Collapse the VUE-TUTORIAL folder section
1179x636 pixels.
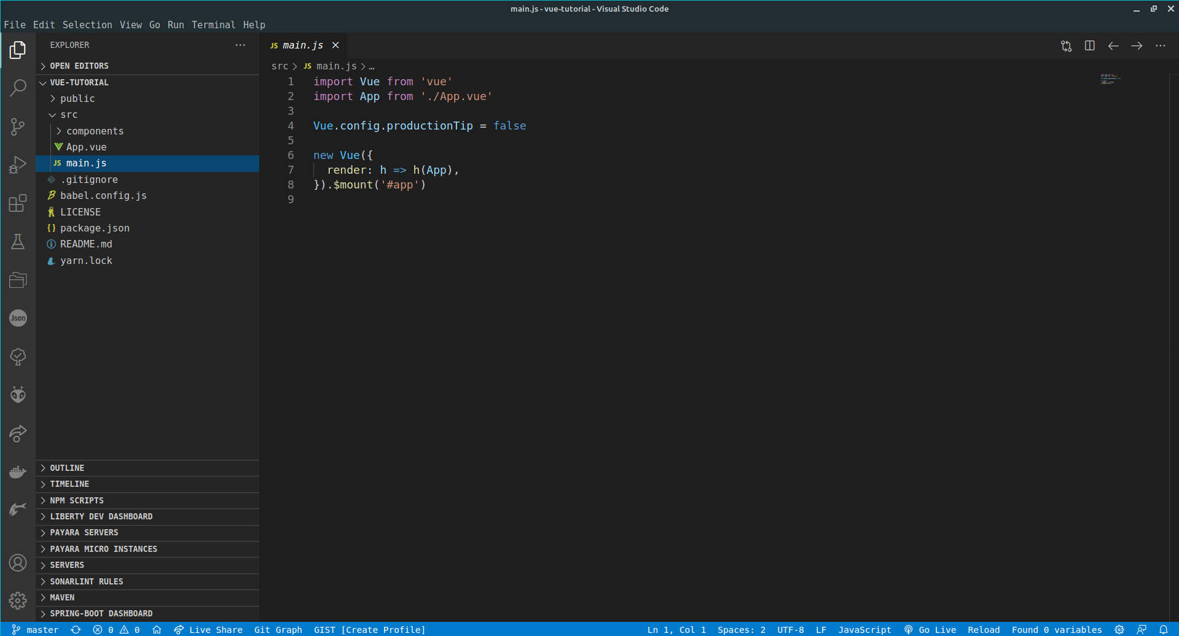(x=147, y=82)
